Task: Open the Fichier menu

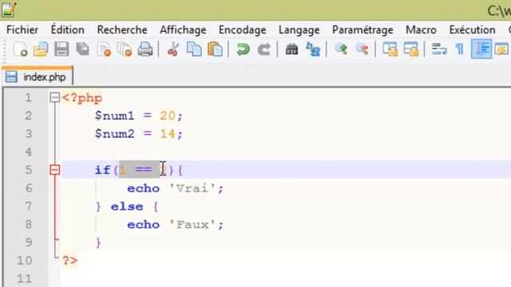Action: [x=22, y=30]
